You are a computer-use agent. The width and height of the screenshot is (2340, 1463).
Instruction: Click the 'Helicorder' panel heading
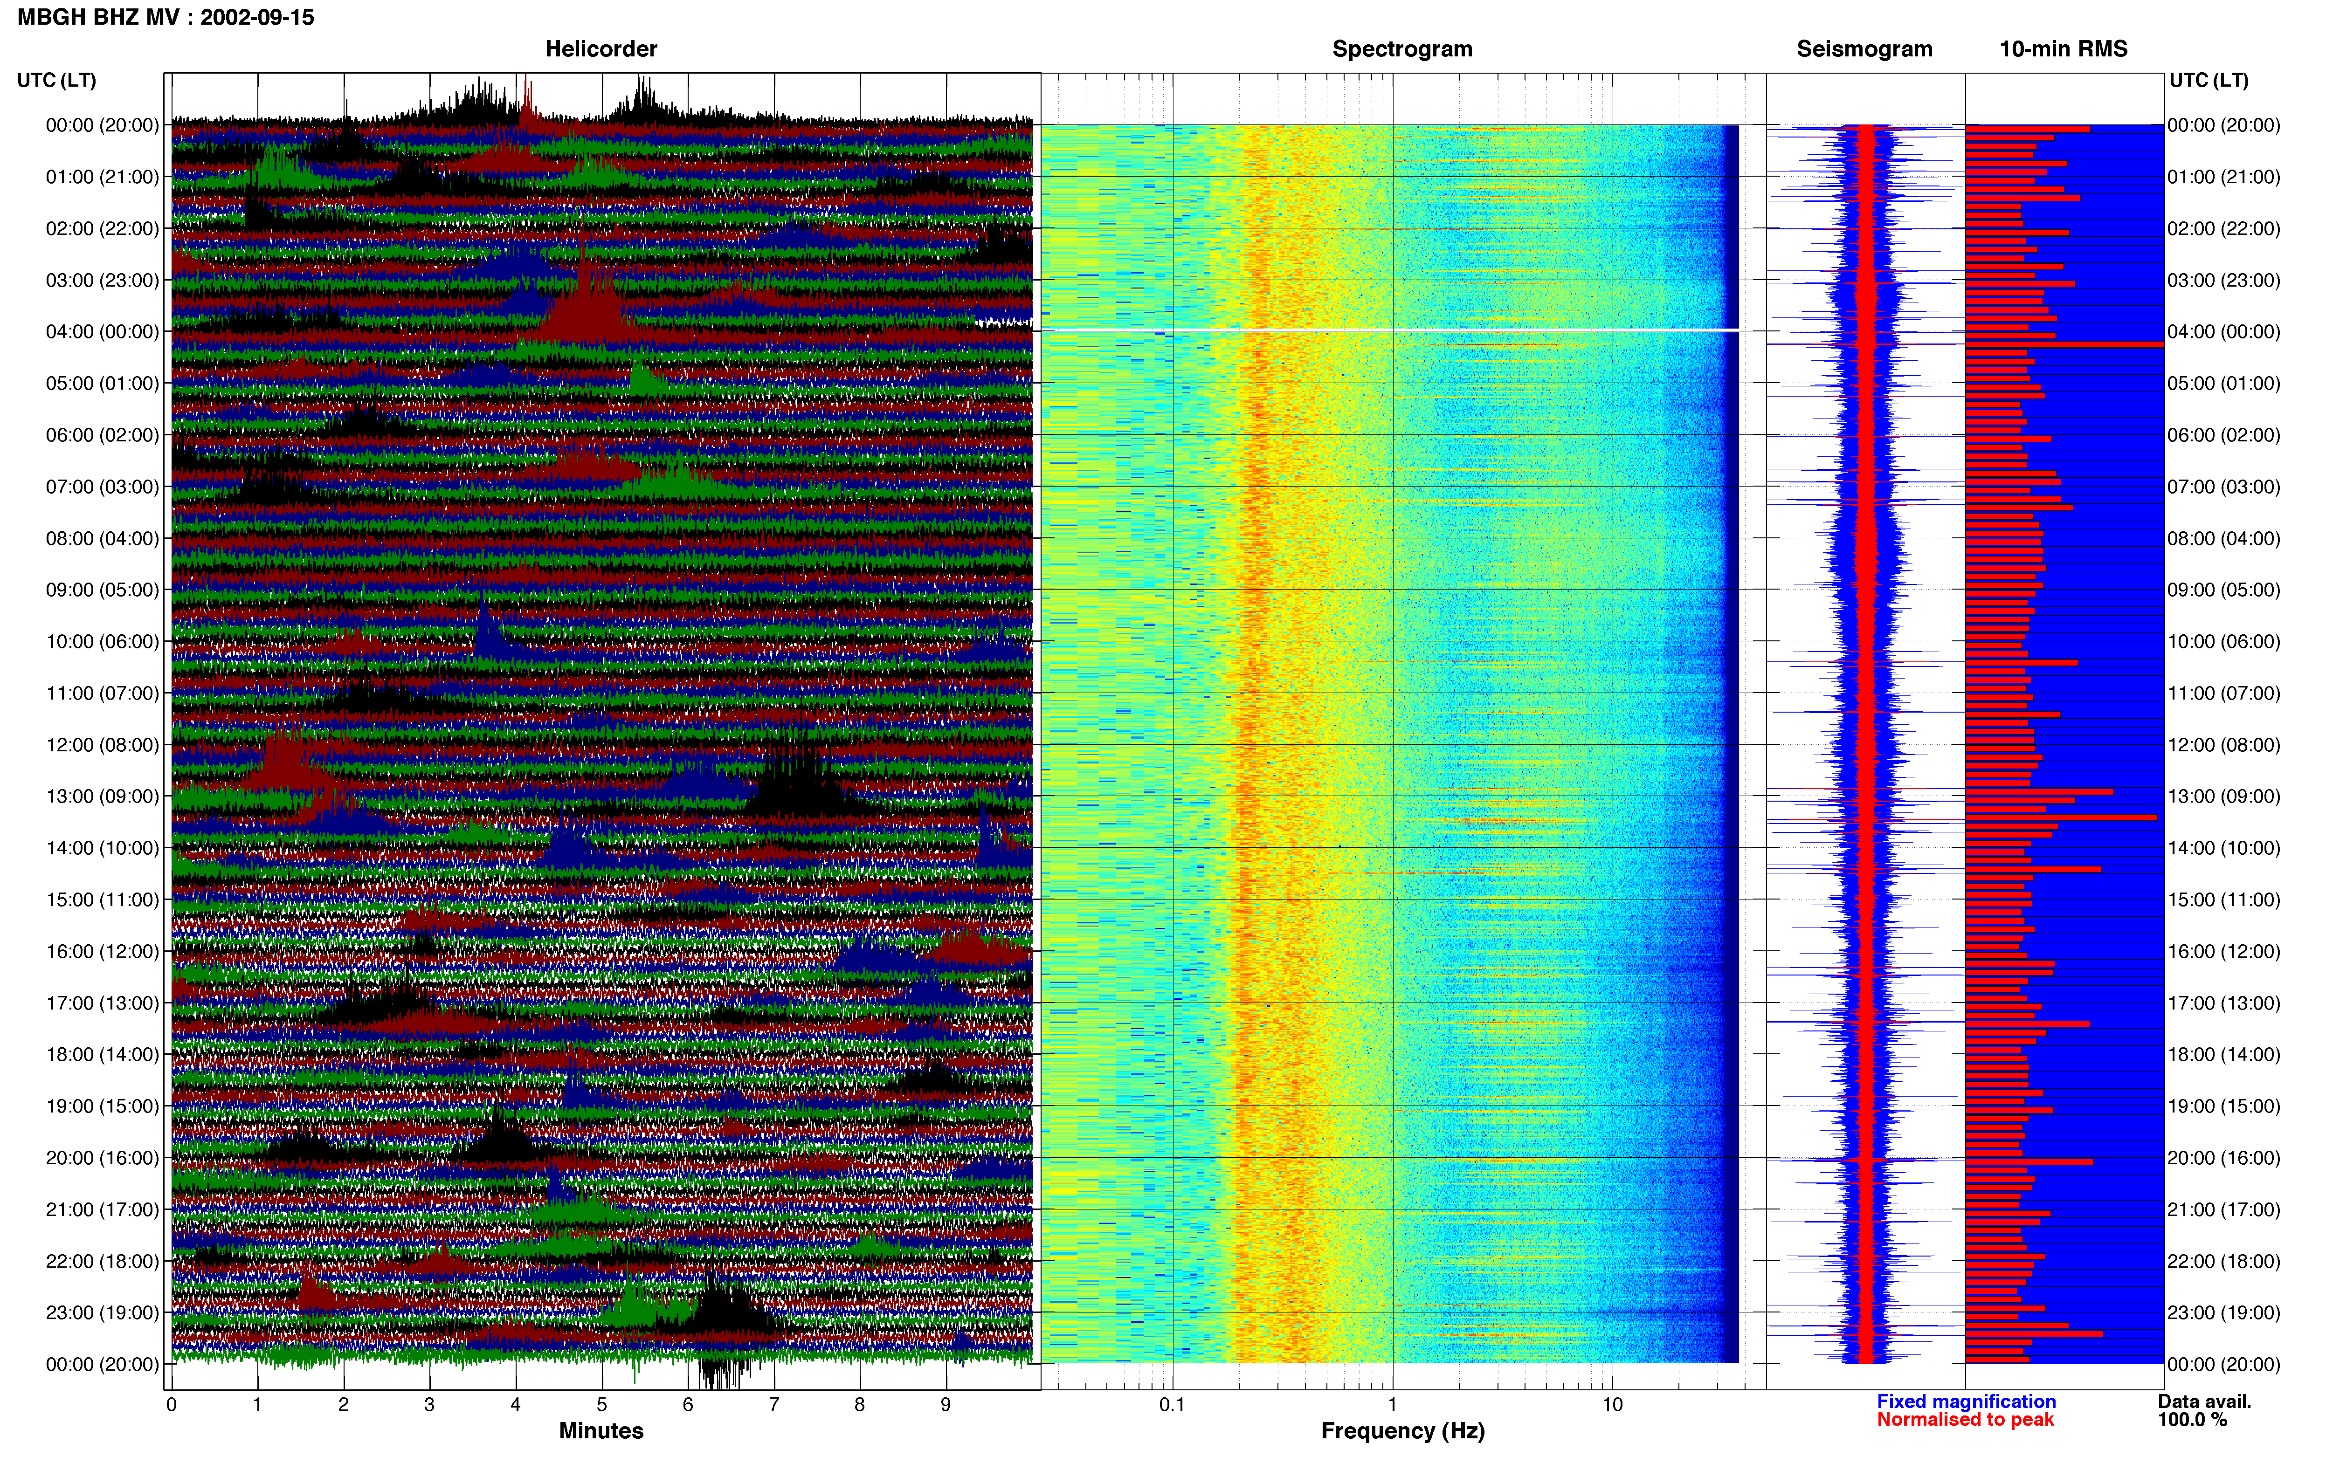point(601,49)
